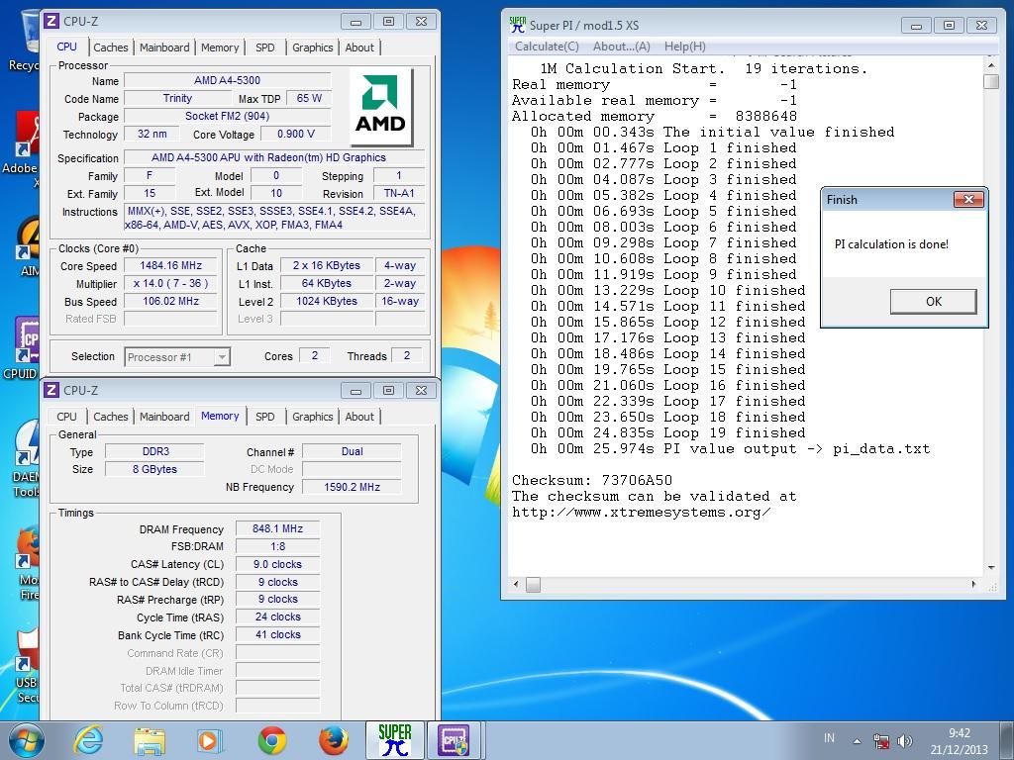This screenshot has width=1014, height=760.
Task: Maximize the top CPU-Z window
Action: [388, 22]
